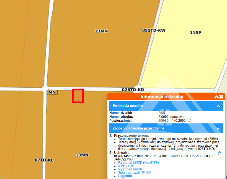Close the Informacje o działce panel
The image size is (227, 179).
point(221,97)
